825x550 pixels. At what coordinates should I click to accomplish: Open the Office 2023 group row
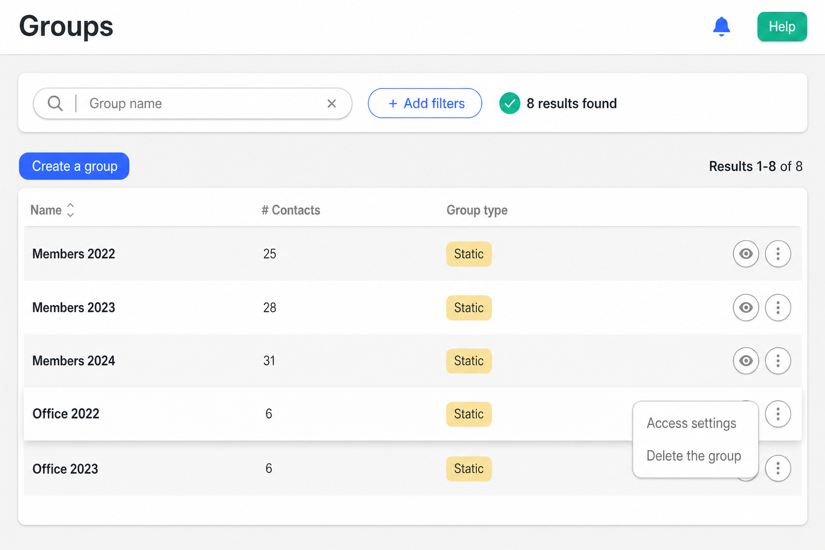point(412,468)
